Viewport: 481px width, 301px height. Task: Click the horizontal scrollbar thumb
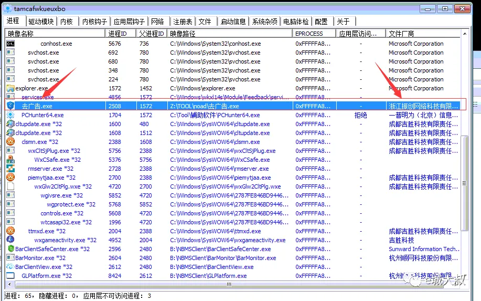coord(229,284)
